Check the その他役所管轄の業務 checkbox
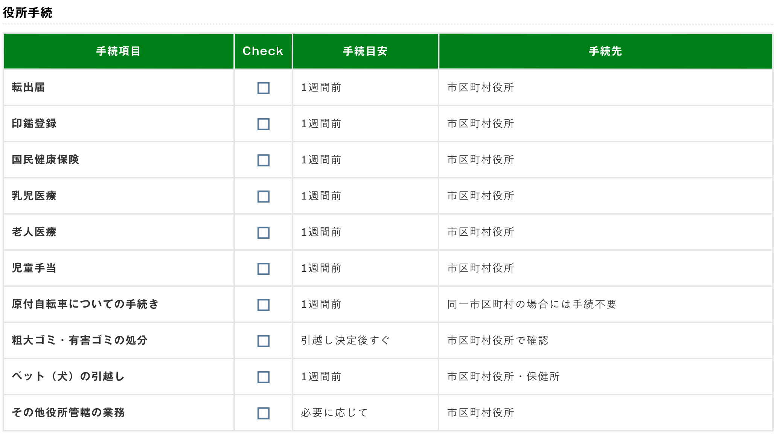Screen dimensions: 777x439 point(263,413)
